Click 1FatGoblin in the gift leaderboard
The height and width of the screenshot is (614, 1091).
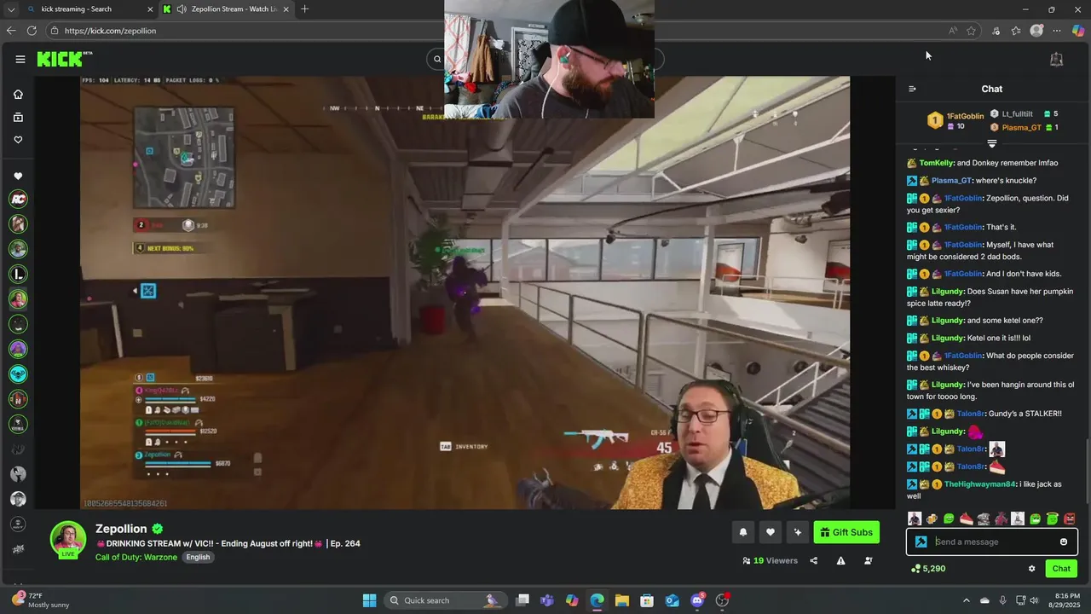964,116
